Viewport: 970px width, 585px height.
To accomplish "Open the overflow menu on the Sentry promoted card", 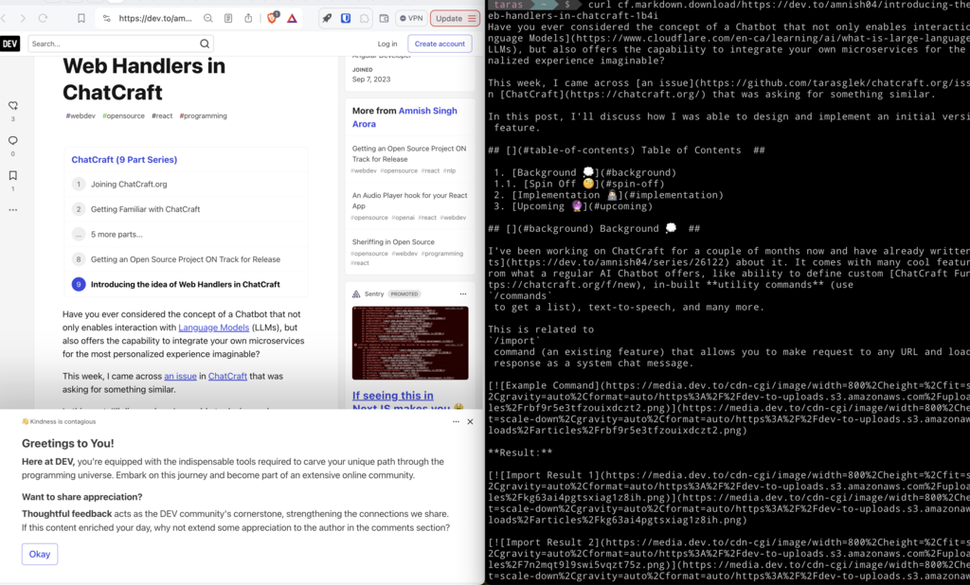I will coord(463,293).
